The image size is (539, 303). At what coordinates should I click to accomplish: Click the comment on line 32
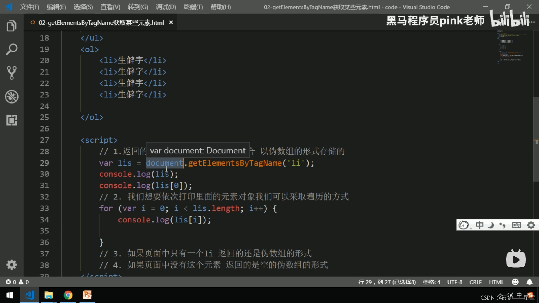[x=224, y=197]
